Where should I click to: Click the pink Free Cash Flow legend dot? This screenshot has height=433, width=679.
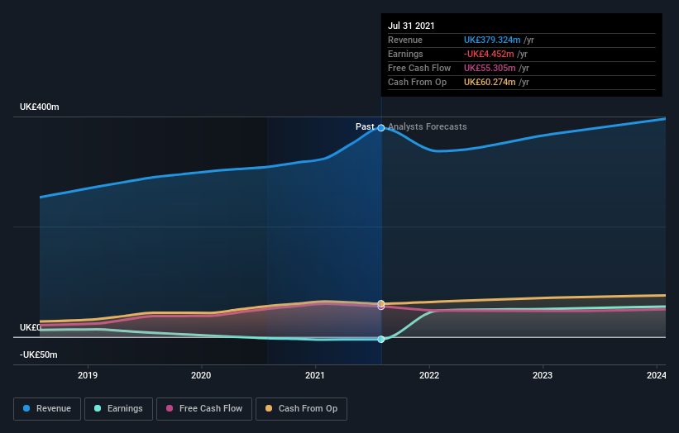170,408
